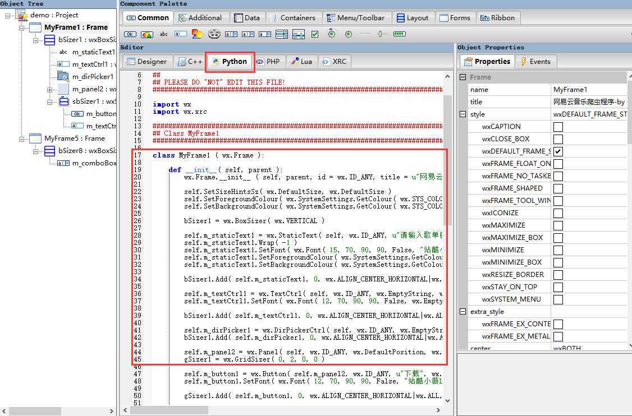Click the code editor's scroll-right arrow

[438, 410]
